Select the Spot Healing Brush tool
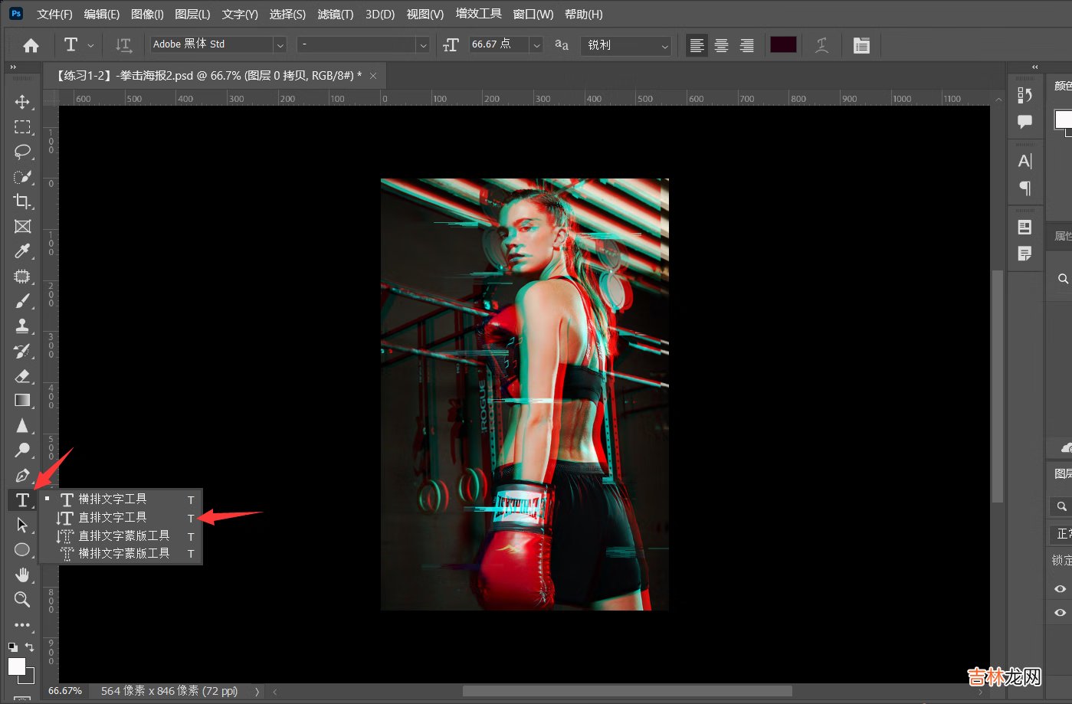This screenshot has height=704, width=1072. coord(22,276)
